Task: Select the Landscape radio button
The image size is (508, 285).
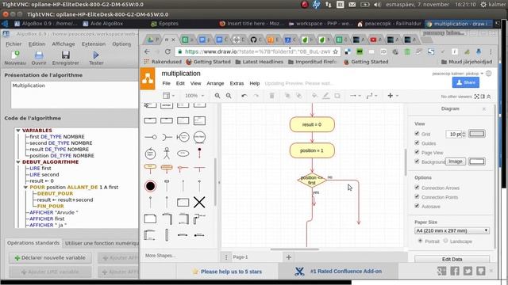Action: click(445, 241)
